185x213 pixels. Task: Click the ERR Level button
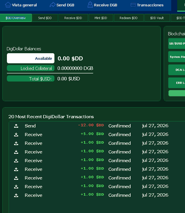tap(177, 83)
